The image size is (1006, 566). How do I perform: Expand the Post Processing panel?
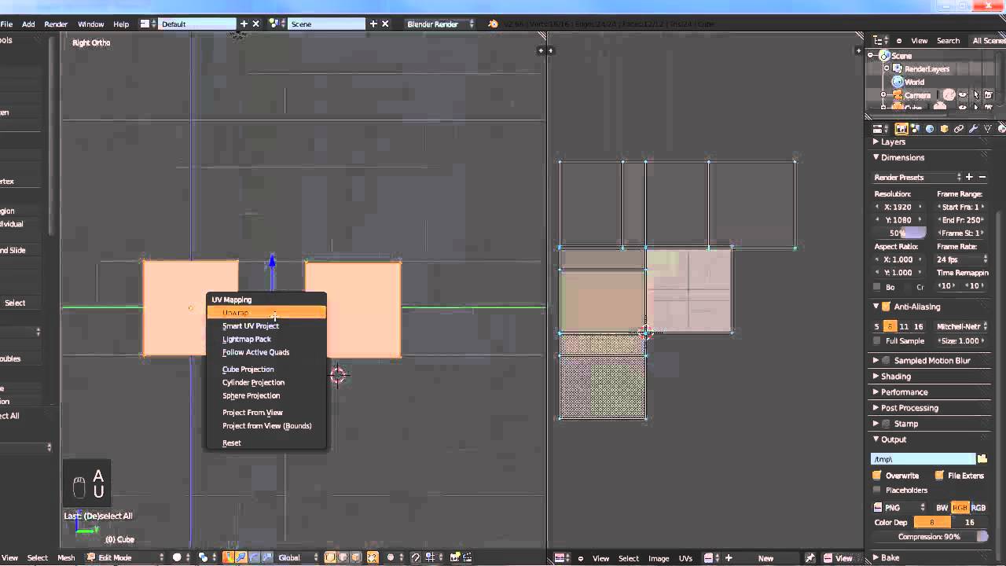(x=909, y=408)
